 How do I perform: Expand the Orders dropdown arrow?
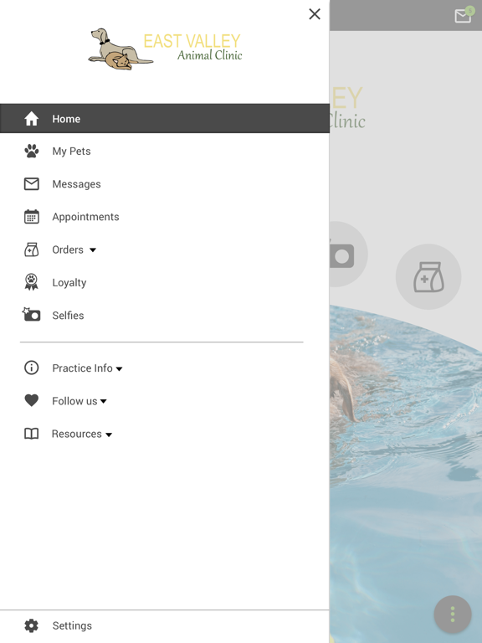(x=93, y=249)
